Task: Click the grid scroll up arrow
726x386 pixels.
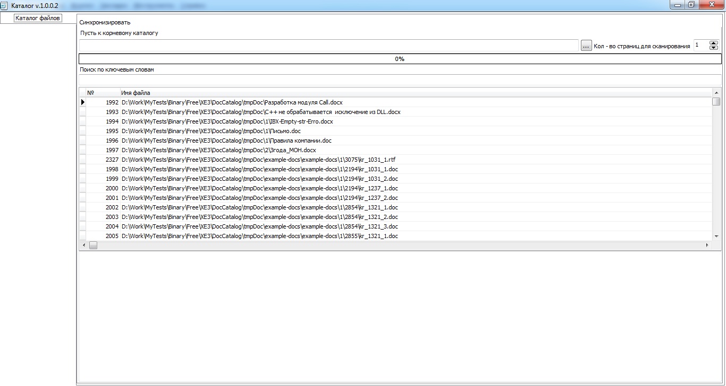Action: (716, 93)
